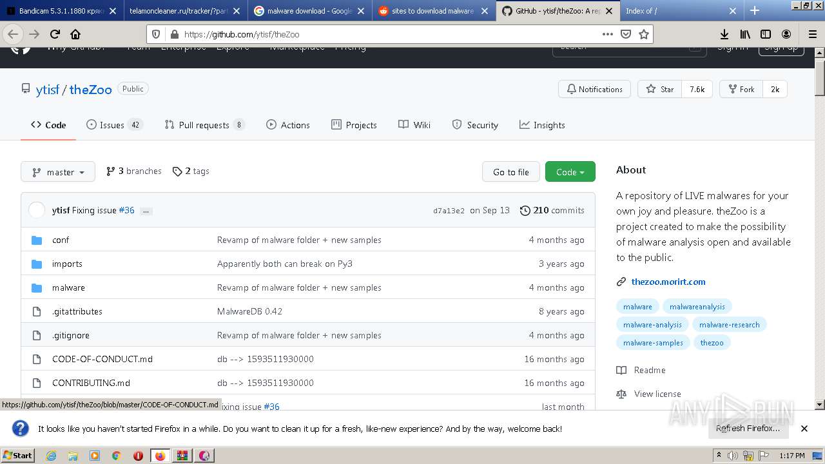
Task: Click the site padlock icon
Action: [x=173, y=34]
